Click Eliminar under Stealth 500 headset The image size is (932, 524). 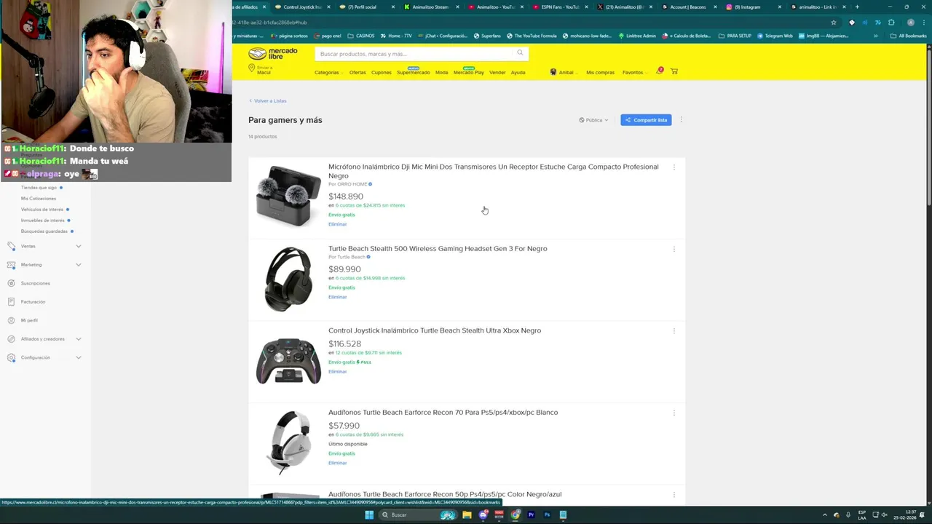click(x=337, y=297)
